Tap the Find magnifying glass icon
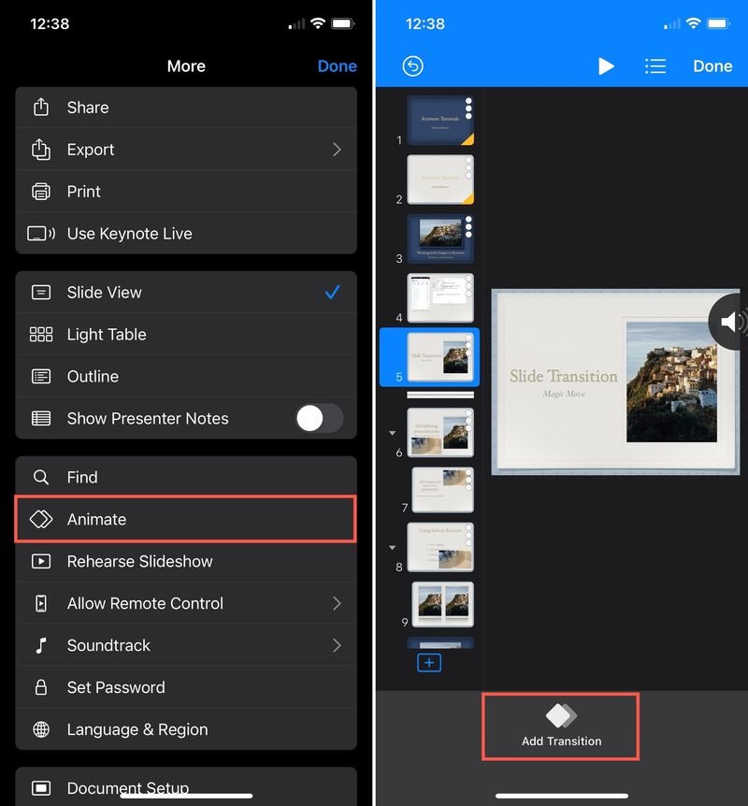748x806 pixels. click(x=41, y=477)
